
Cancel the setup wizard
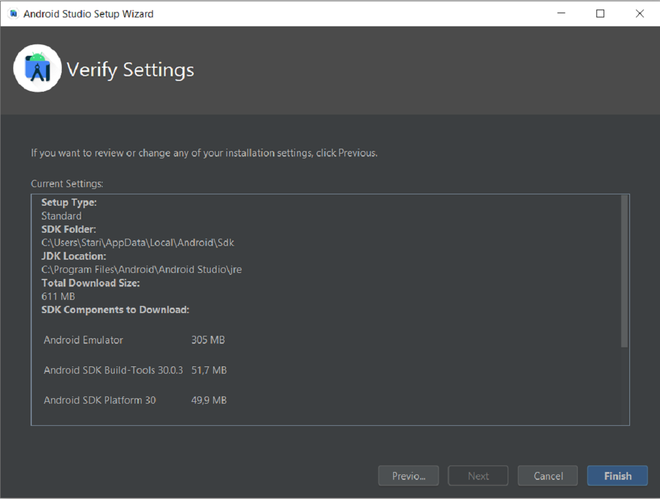548,476
